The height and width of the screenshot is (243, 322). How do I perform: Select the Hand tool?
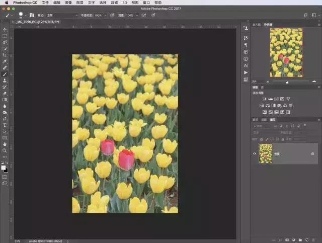click(5, 144)
